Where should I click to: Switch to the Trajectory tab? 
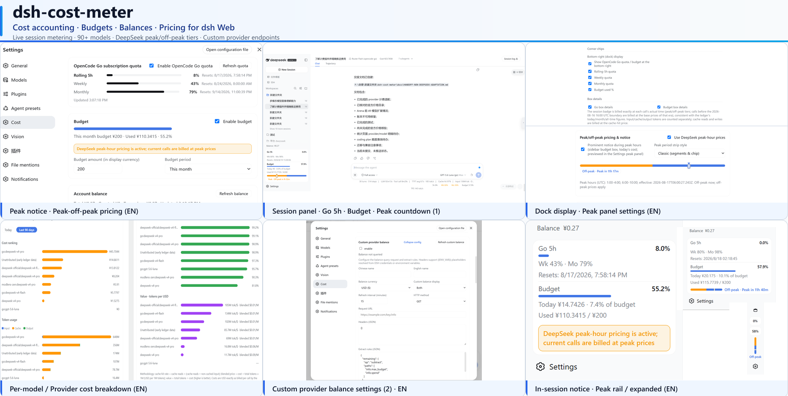pos(331,64)
